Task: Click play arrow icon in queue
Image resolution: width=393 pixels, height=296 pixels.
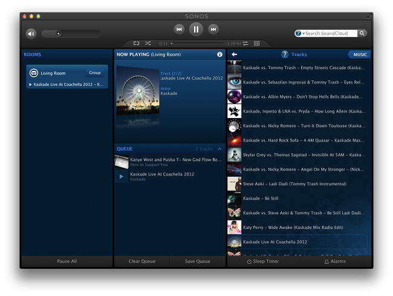Action: [x=122, y=177]
